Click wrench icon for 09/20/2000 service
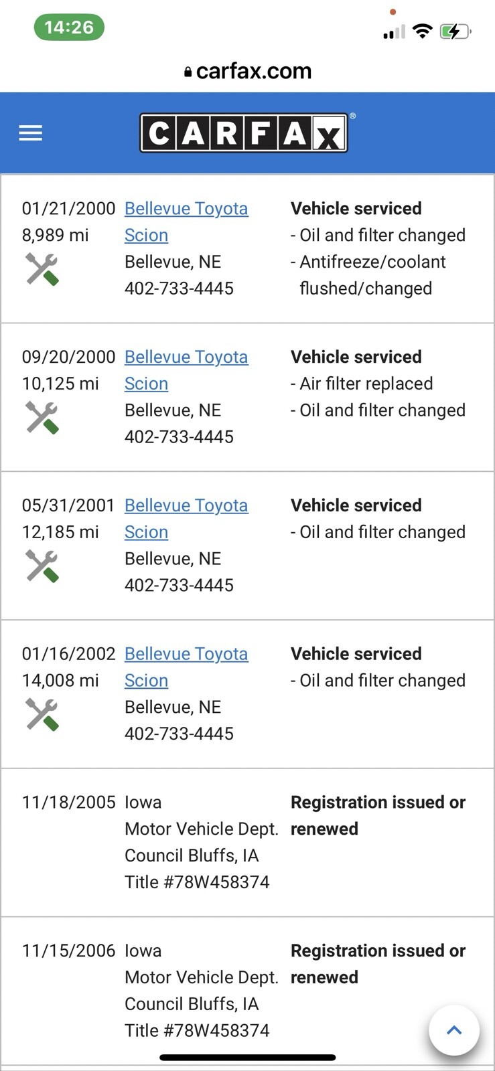The image size is (495, 1071). (42, 418)
